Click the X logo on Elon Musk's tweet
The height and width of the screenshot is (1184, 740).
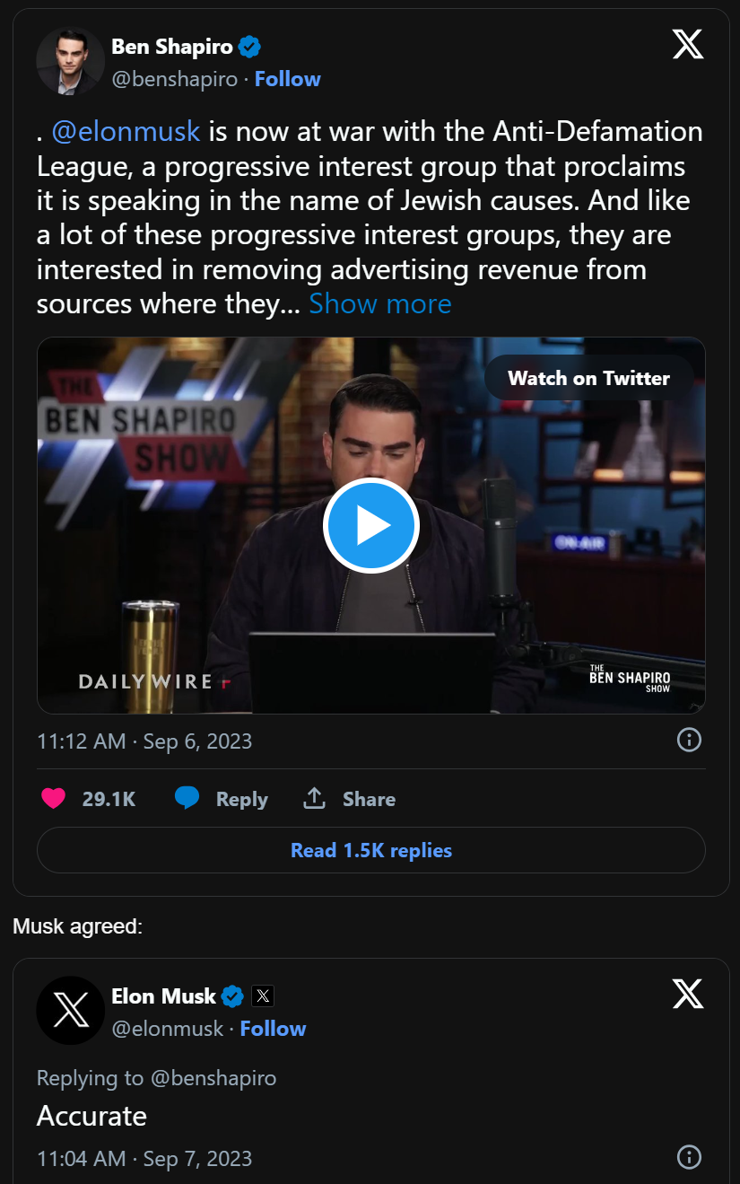(688, 994)
